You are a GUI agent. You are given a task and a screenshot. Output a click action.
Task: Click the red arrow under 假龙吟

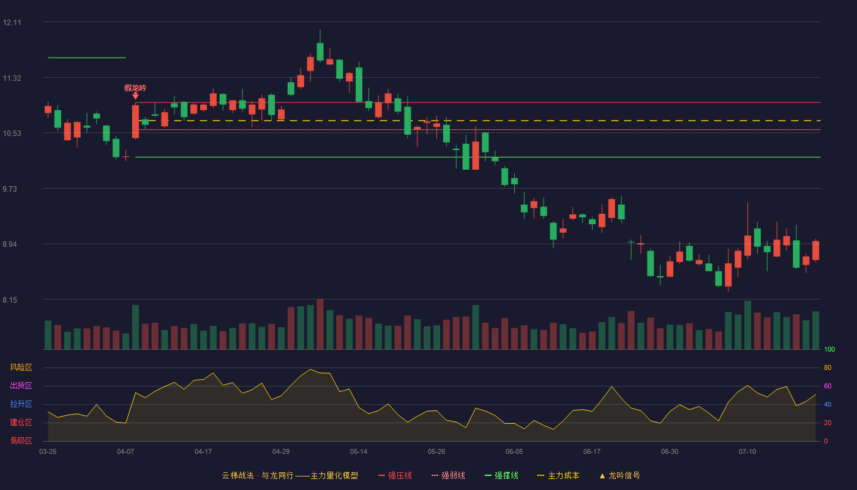click(x=135, y=96)
